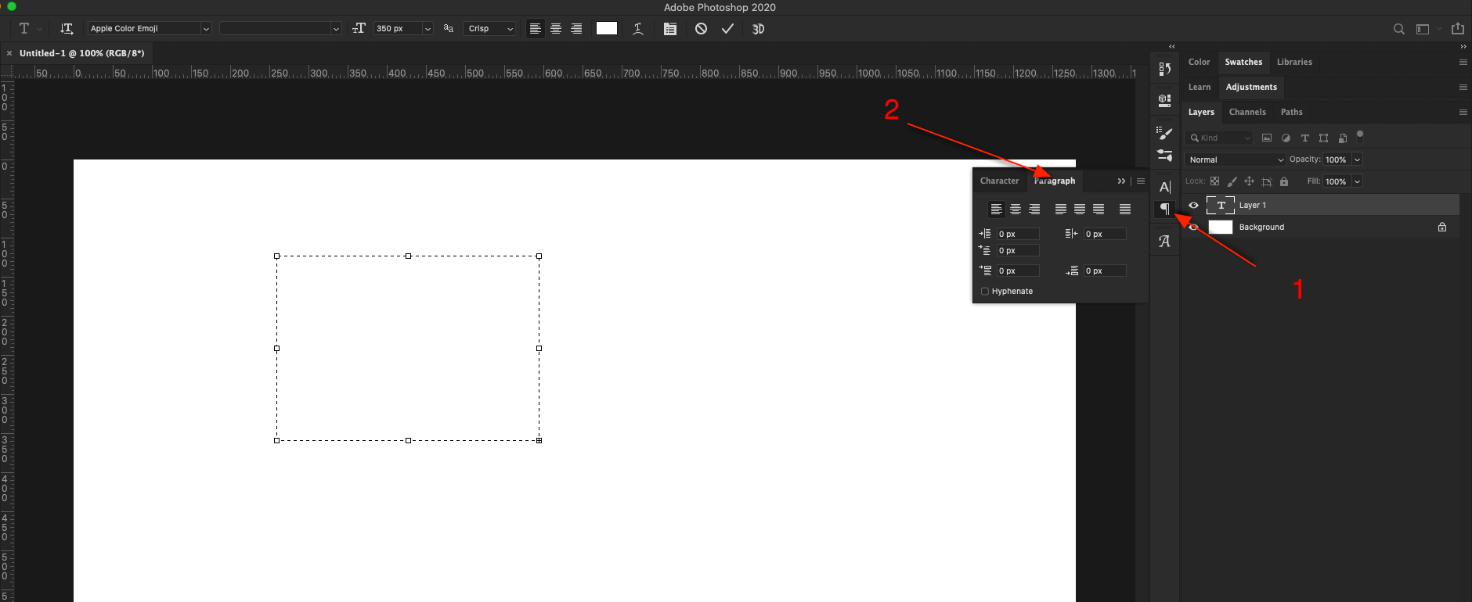
Task: Hide Layer 1 visibility
Action: click(x=1193, y=206)
